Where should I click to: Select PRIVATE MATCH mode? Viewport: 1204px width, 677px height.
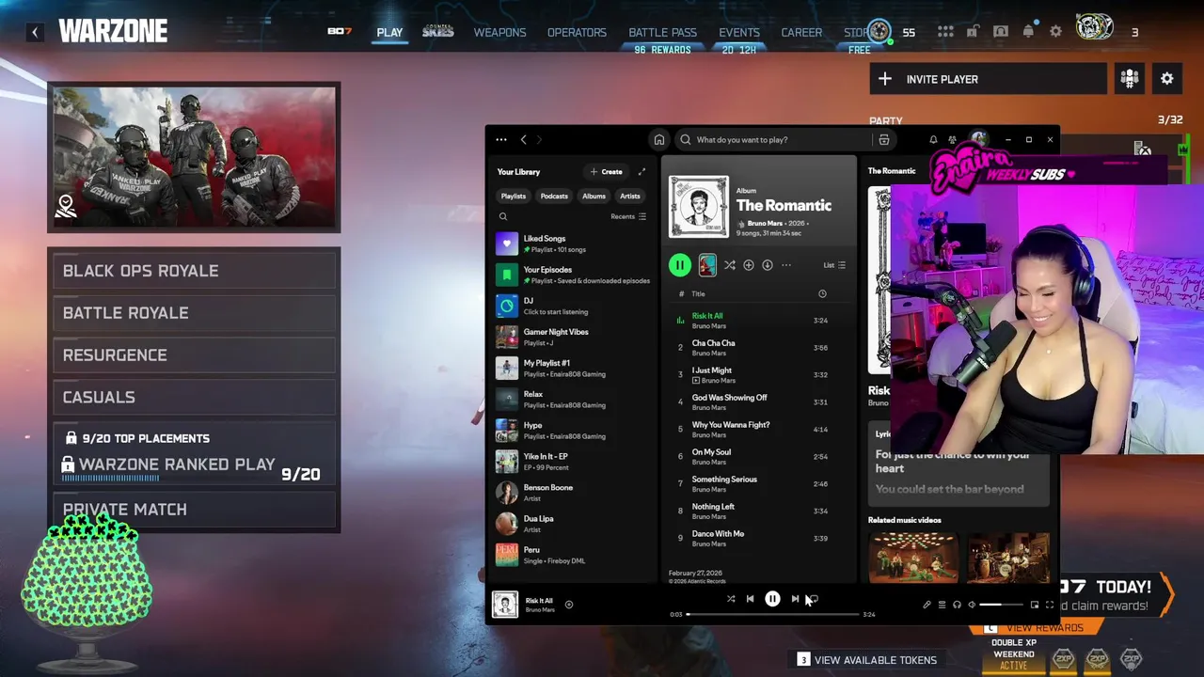tap(194, 510)
